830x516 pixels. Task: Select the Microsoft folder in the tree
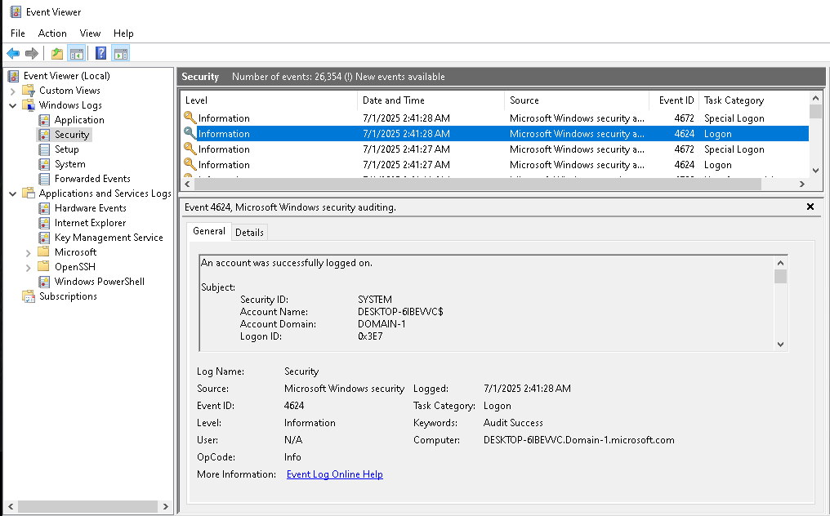pos(76,252)
